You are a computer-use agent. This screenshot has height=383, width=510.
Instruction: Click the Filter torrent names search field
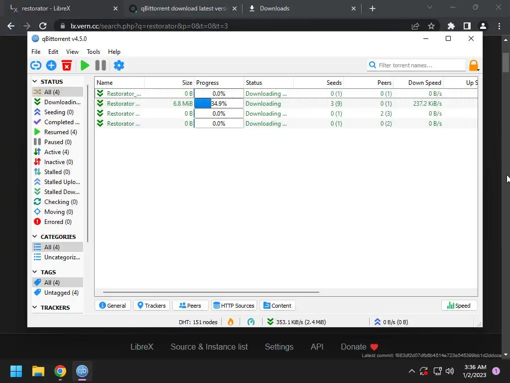click(416, 65)
